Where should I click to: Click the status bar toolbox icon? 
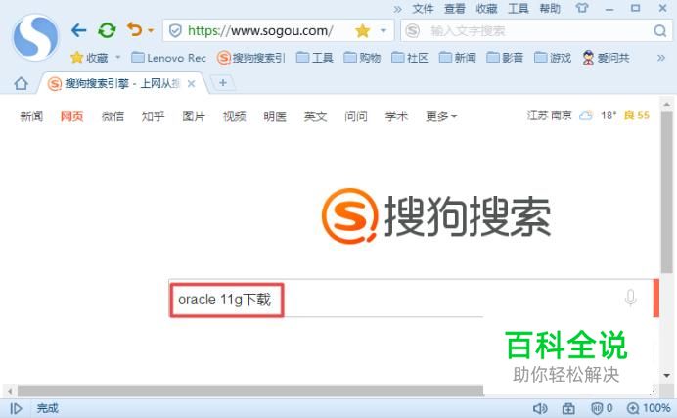(x=568, y=408)
